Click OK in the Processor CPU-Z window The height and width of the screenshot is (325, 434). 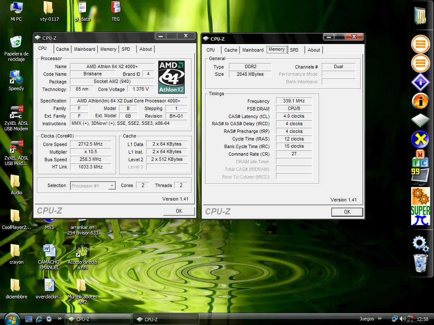tap(179, 211)
